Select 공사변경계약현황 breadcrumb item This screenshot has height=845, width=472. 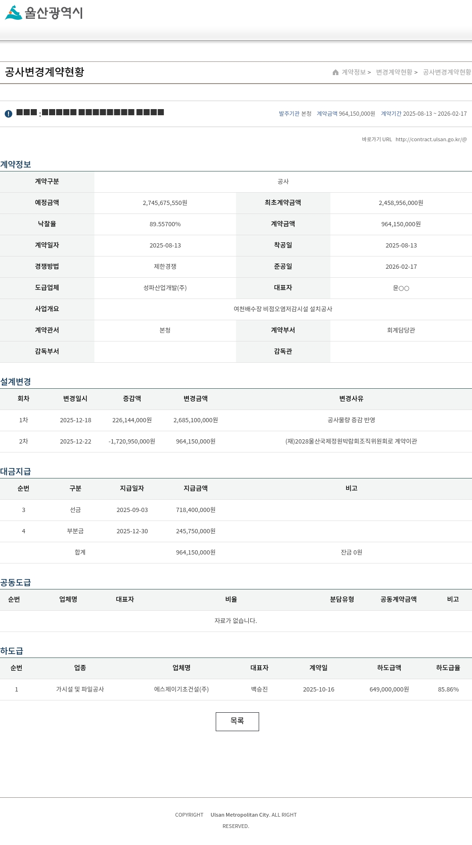447,72
